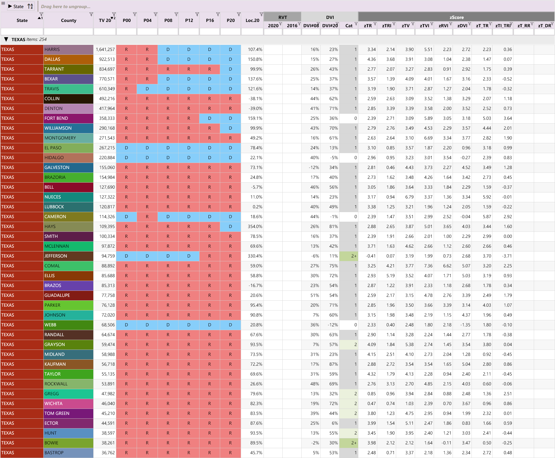555x458 pixels.
Task: Open the filter funnel on the TV 20 column
Action: click(x=114, y=14)
